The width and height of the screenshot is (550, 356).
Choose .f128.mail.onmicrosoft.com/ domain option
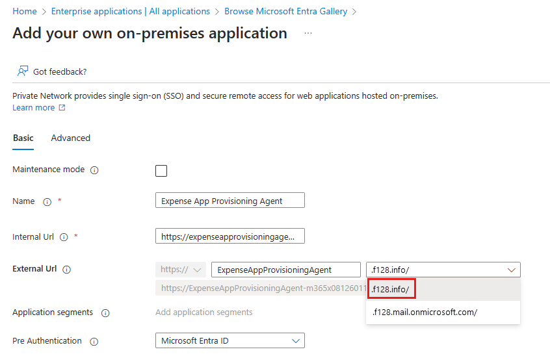pyautogui.click(x=425, y=312)
